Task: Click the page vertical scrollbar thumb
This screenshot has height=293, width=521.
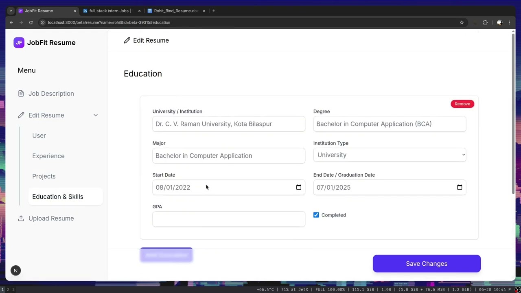Action: tap(513, 114)
